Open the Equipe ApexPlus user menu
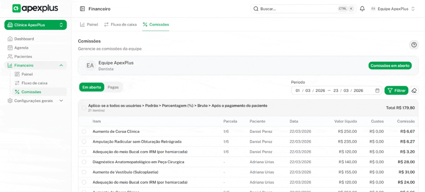The width and height of the screenshot is (425, 192). pos(393,9)
